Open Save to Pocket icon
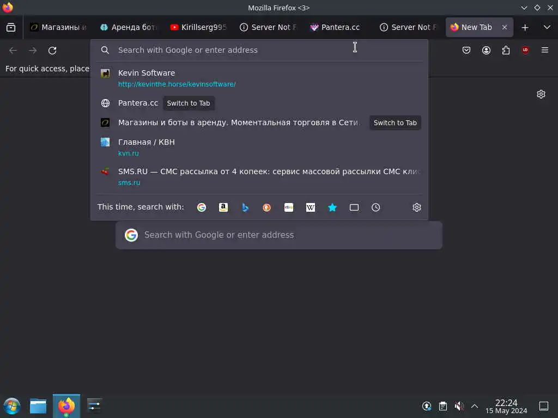 [x=466, y=50]
